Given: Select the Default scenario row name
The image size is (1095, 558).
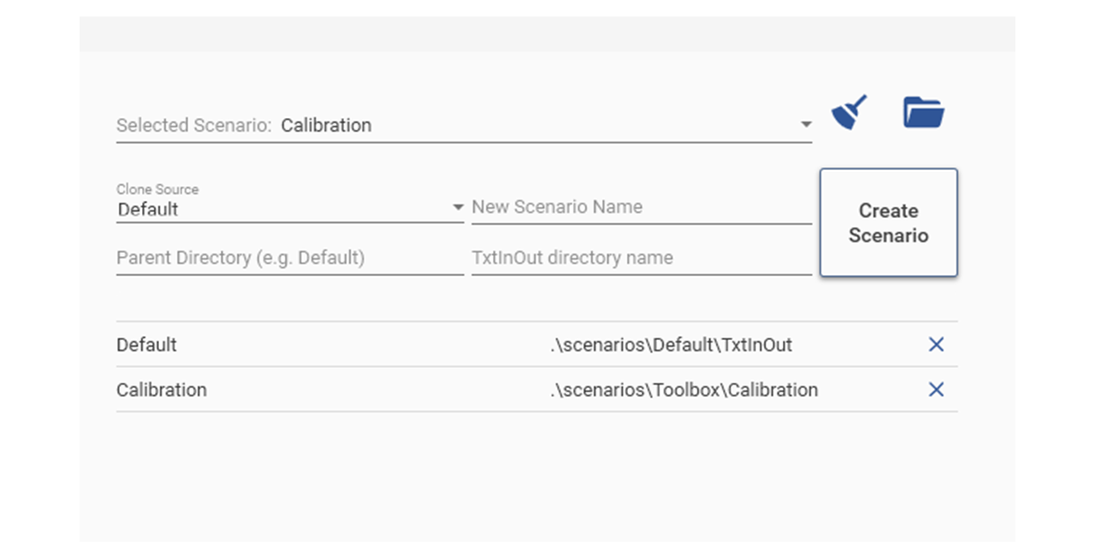Looking at the screenshot, I should [x=146, y=345].
